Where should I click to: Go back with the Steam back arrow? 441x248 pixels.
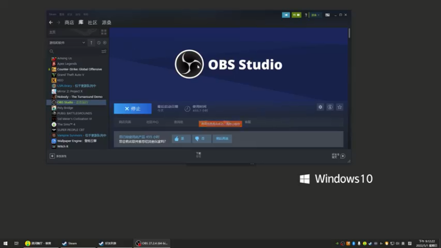point(51,23)
